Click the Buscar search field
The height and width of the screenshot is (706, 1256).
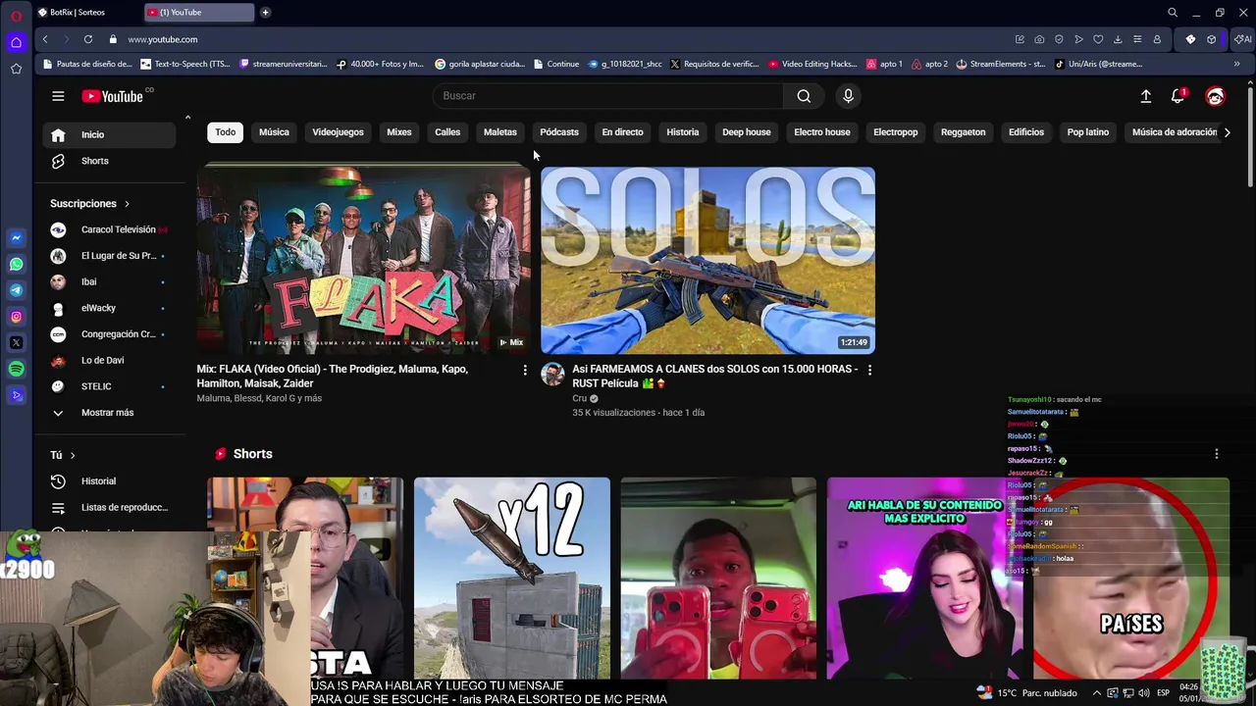608,96
